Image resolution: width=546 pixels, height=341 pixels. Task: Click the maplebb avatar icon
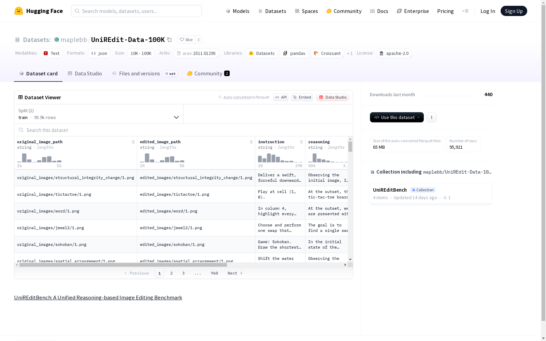coord(57,40)
